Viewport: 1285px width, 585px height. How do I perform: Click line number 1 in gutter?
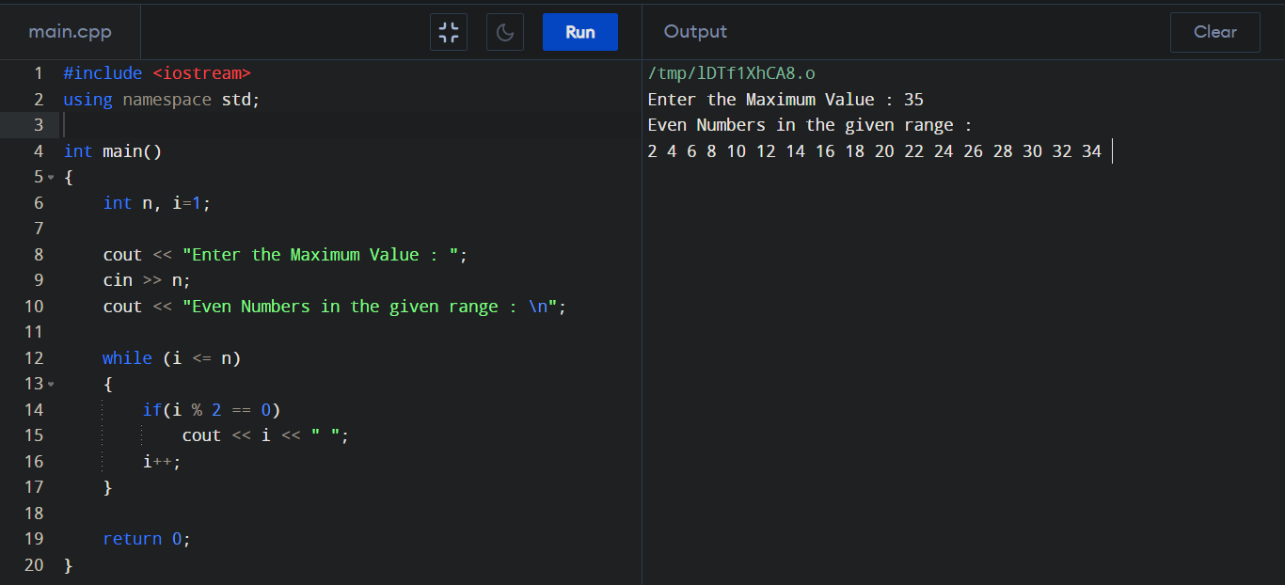pos(38,73)
